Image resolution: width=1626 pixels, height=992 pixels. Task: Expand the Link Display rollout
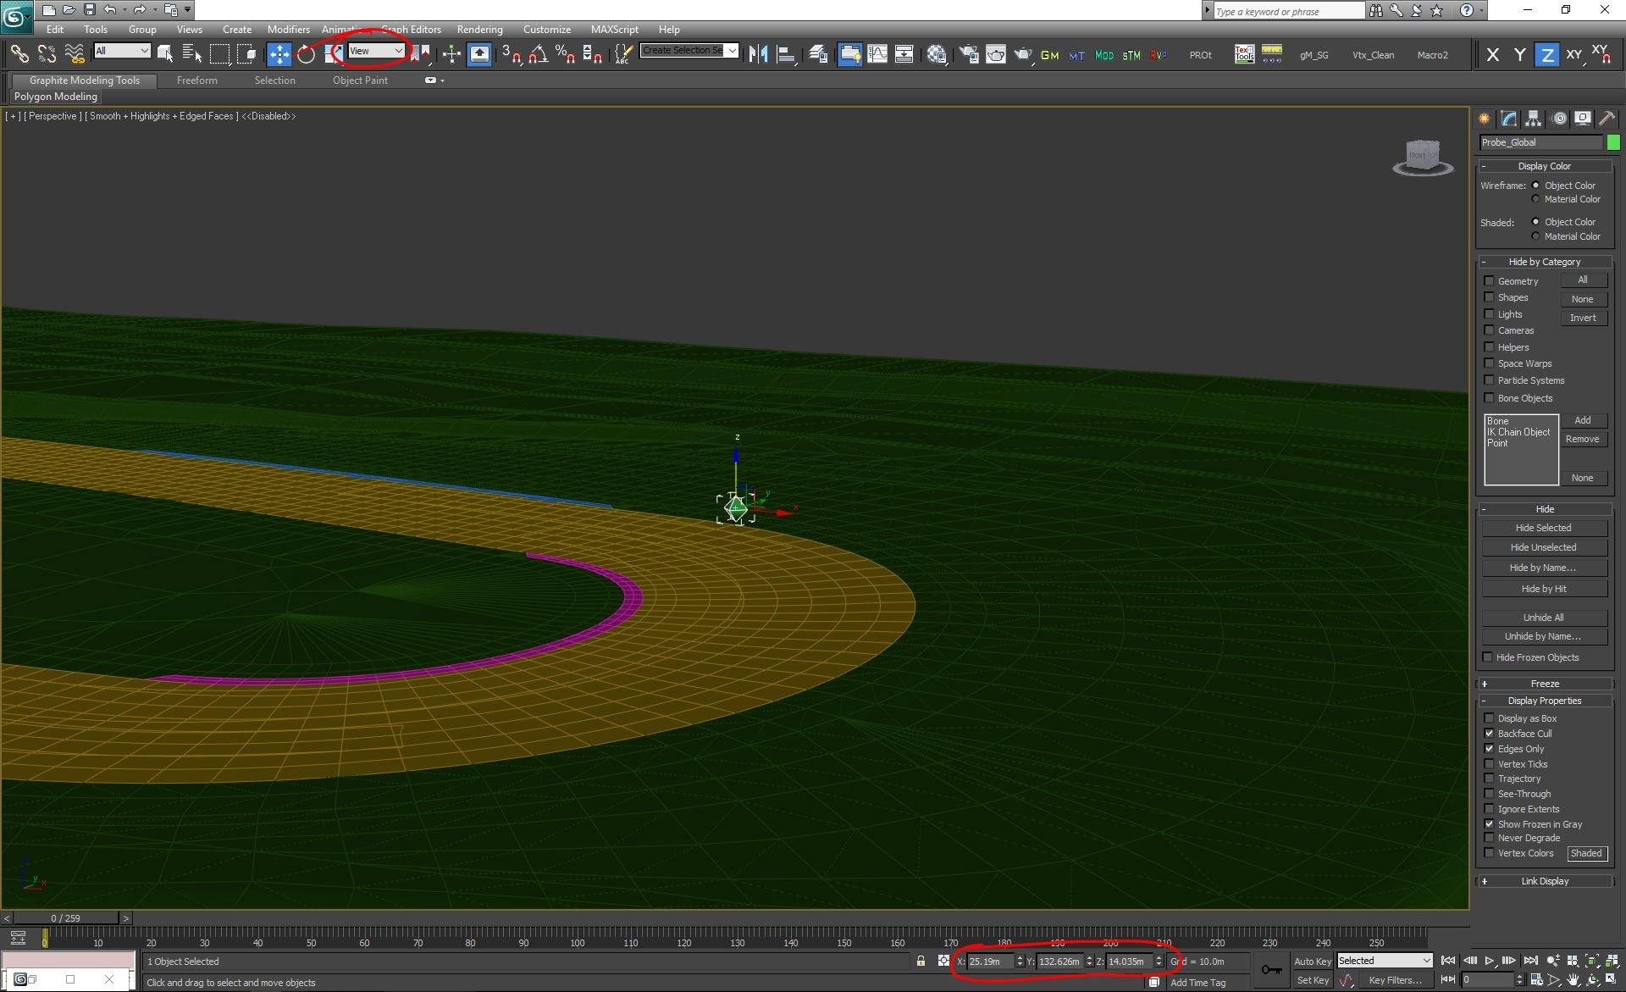[x=1545, y=881]
